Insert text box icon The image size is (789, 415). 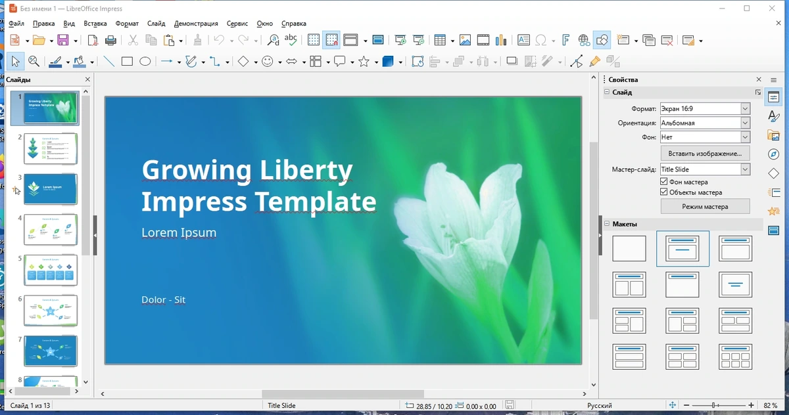pos(523,40)
